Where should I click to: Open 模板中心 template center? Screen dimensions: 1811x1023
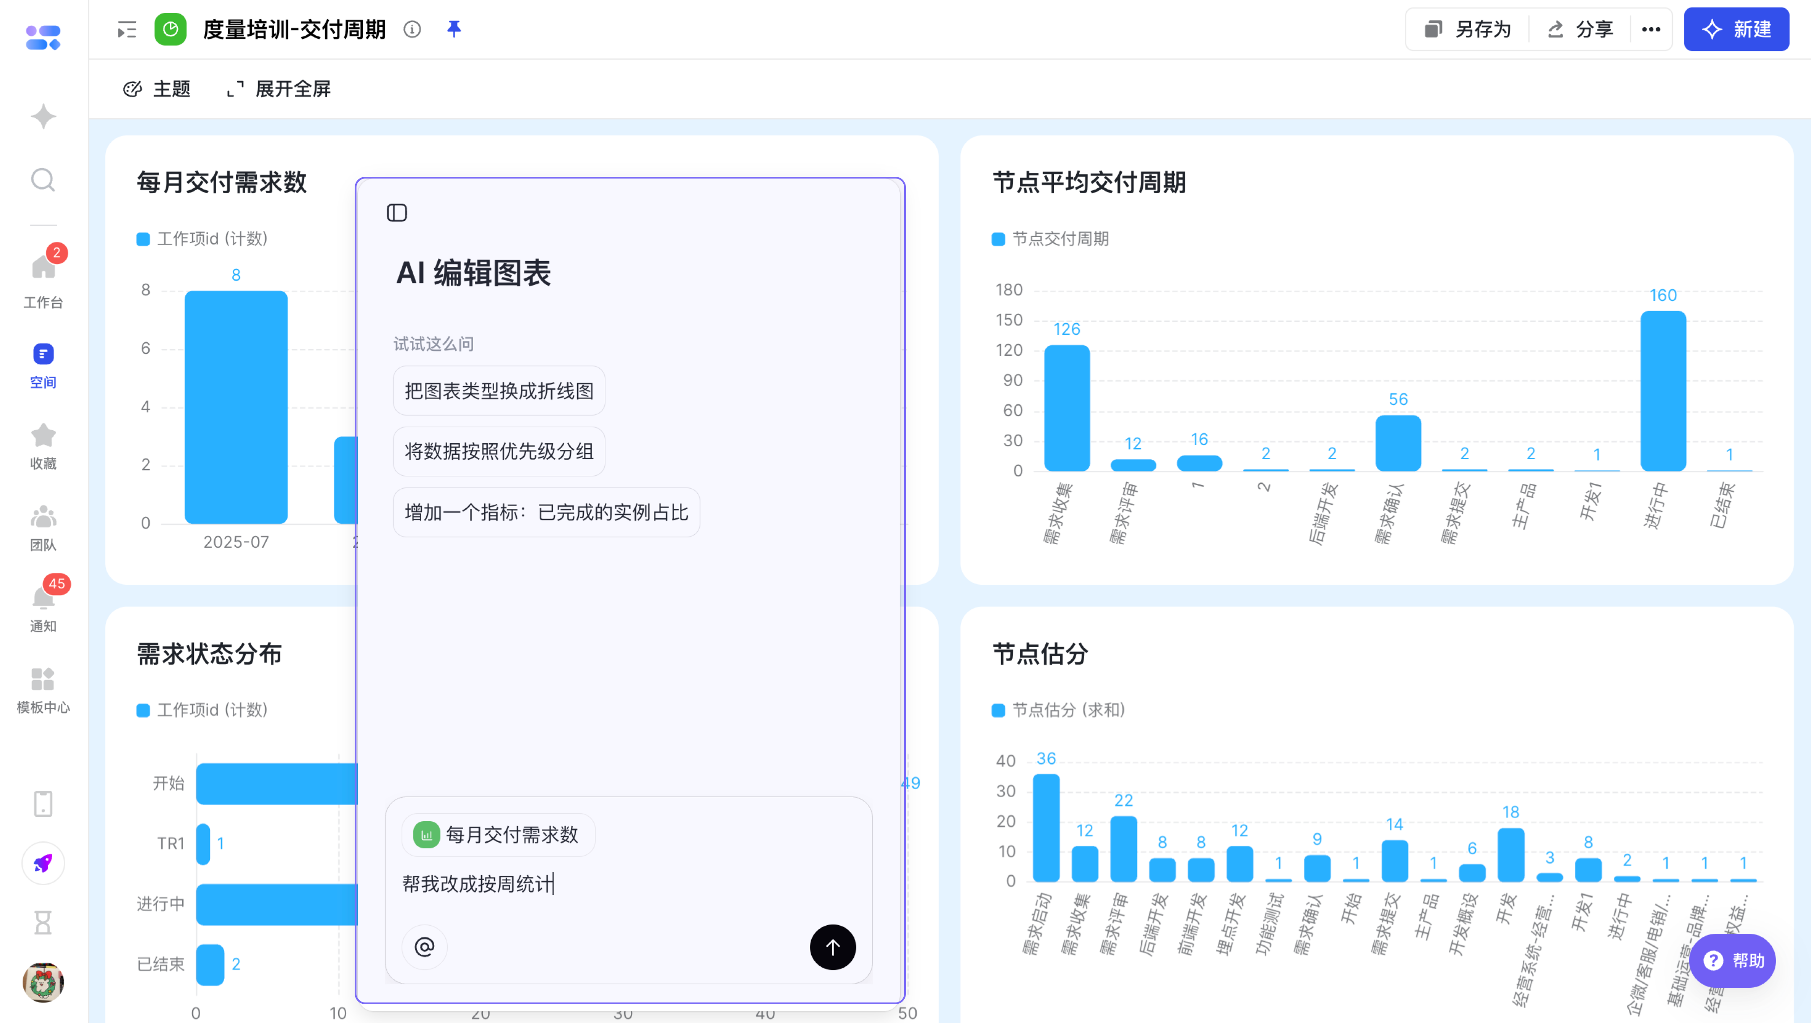click(x=43, y=690)
